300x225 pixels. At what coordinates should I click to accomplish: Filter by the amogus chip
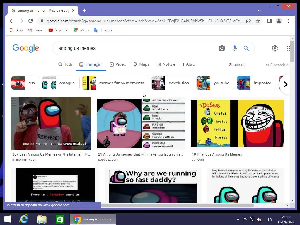[61, 83]
